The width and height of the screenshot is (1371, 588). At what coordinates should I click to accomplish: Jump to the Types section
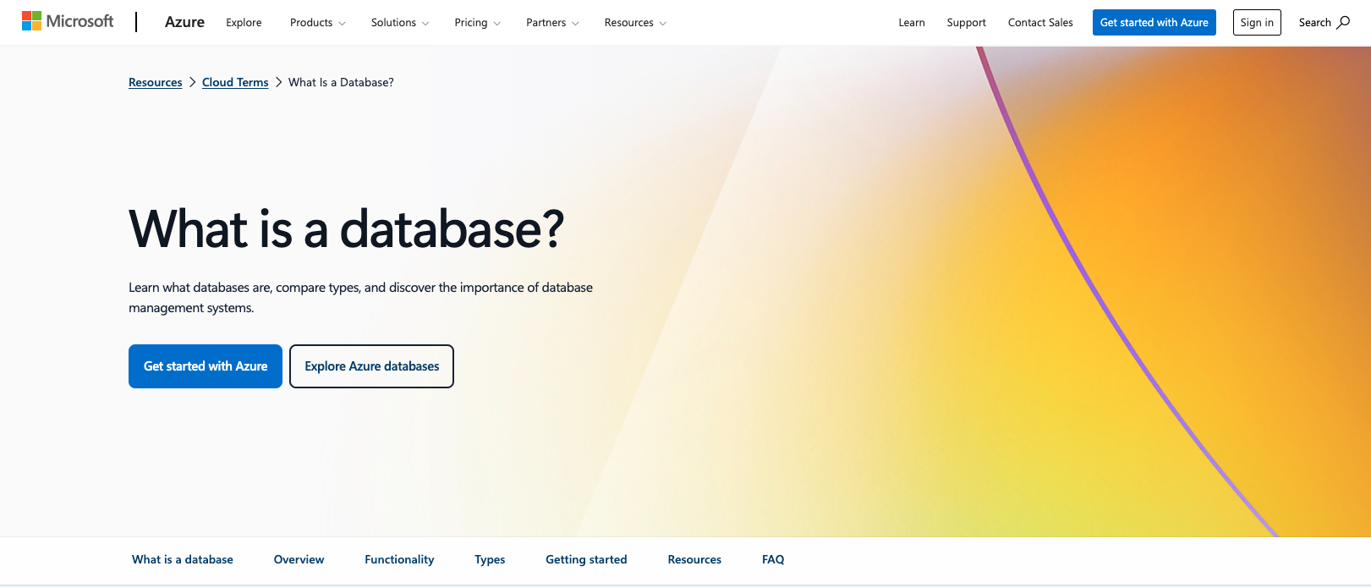click(490, 559)
